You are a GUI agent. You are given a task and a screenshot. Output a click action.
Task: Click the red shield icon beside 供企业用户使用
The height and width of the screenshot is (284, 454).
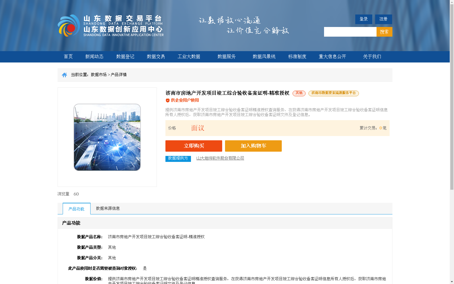pyautogui.click(x=168, y=100)
